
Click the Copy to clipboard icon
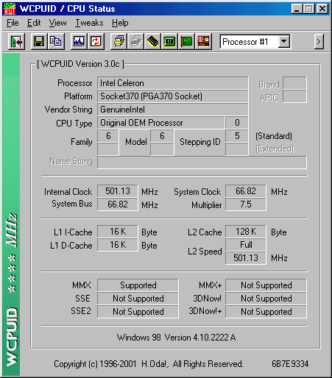click(x=56, y=41)
